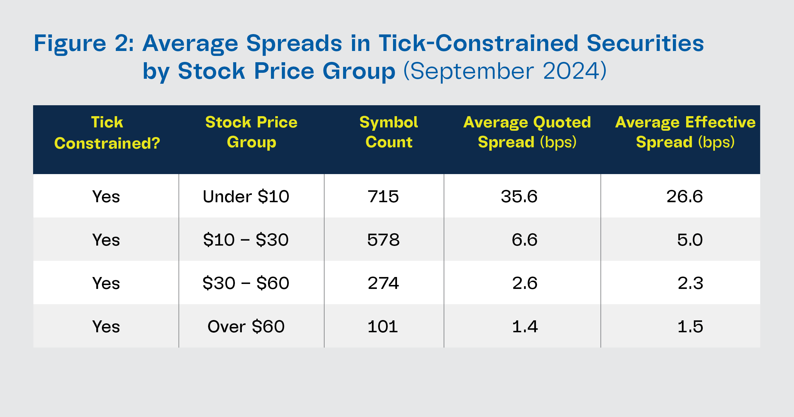Select the quoted spread value 6.6
Screen dimensions: 794x417
pos(524,240)
